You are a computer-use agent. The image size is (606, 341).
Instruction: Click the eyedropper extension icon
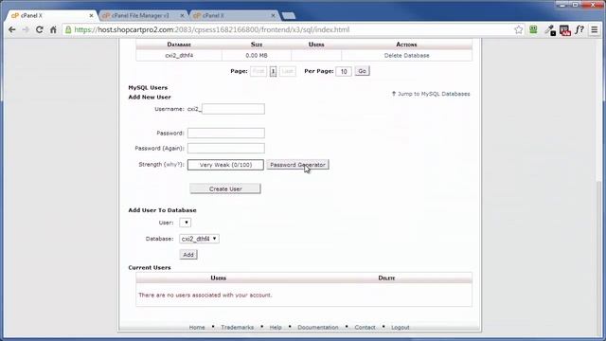click(x=550, y=30)
